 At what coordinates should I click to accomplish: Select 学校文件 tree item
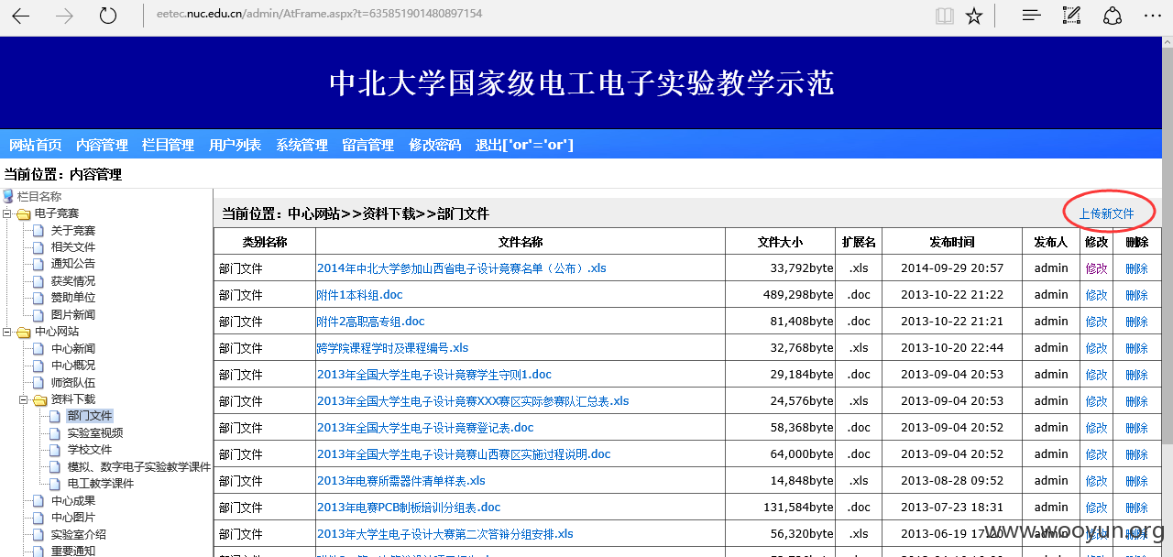coord(89,450)
